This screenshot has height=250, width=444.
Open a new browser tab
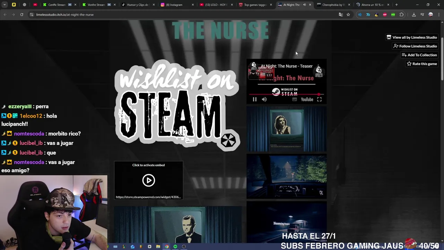point(396,5)
